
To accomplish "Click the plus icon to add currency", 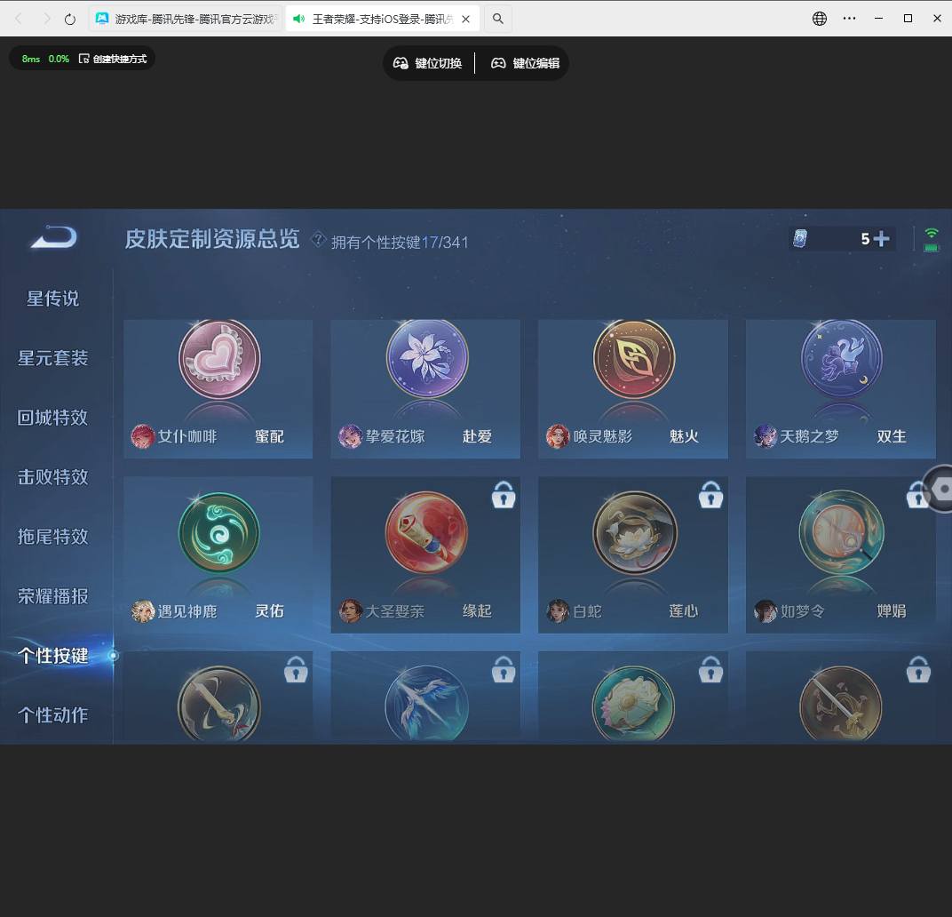I will pos(880,238).
